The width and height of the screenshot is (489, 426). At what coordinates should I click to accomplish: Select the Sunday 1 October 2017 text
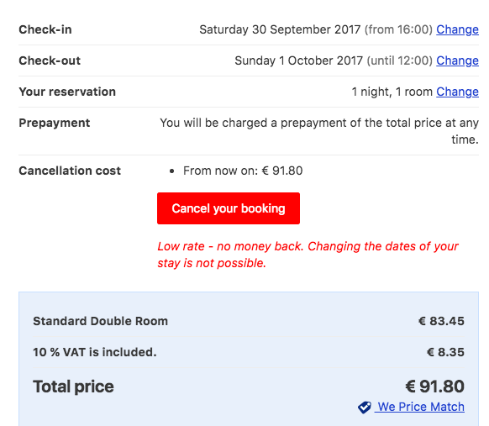click(298, 60)
